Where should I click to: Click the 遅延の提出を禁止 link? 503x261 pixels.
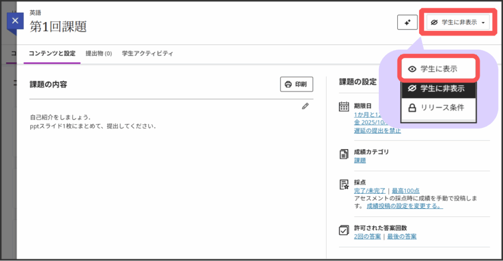click(377, 130)
